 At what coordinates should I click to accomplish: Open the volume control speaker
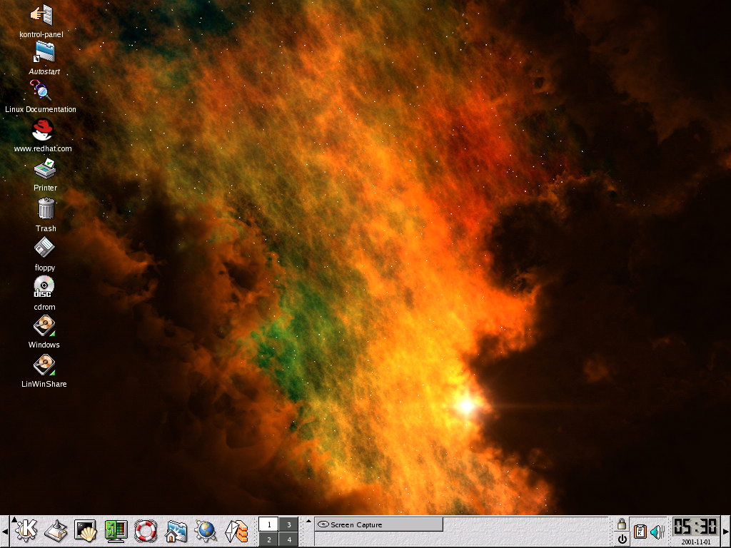[x=656, y=531]
